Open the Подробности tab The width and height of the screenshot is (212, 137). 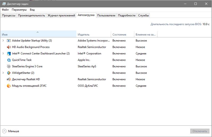click(x=127, y=15)
